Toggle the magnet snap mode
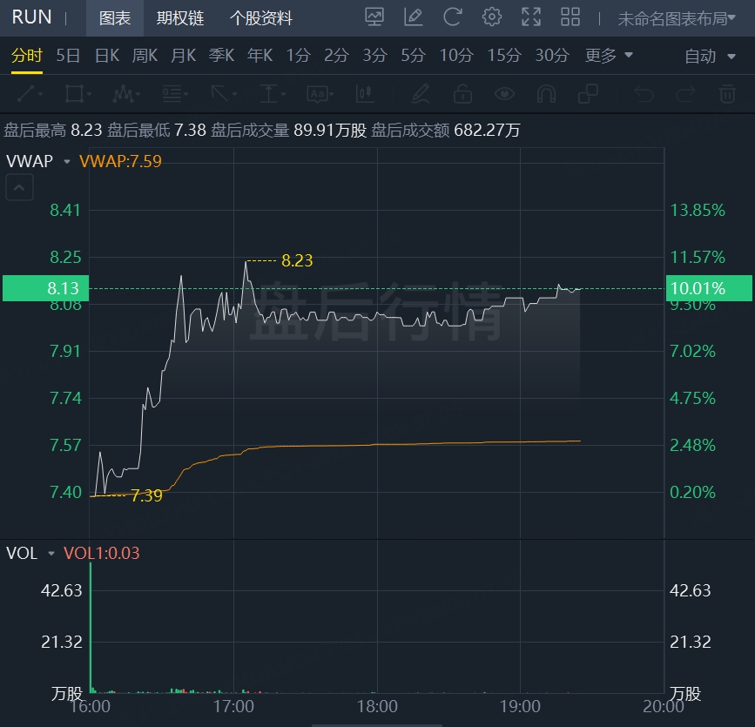The height and width of the screenshot is (727, 755). coord(547,93)
